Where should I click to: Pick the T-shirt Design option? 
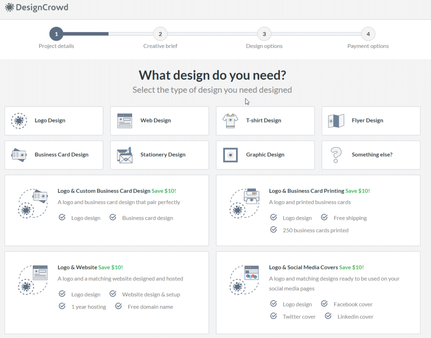click(265, 121)
